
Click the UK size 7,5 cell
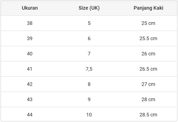[x=89, y=69]
